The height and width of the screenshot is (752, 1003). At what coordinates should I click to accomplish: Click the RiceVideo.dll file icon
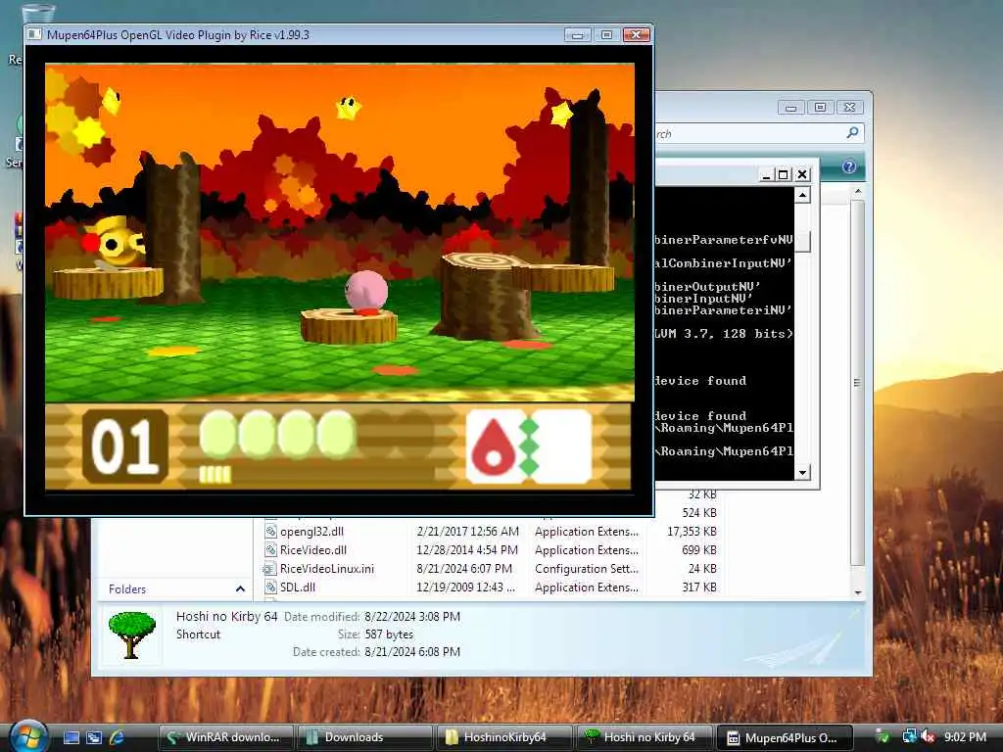point(270,550)
